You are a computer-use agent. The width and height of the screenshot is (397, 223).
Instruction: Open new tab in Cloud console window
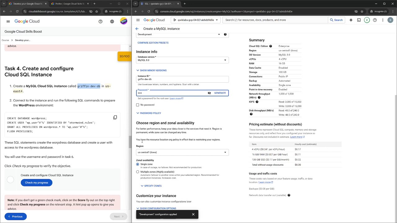[x=185, y=4]
